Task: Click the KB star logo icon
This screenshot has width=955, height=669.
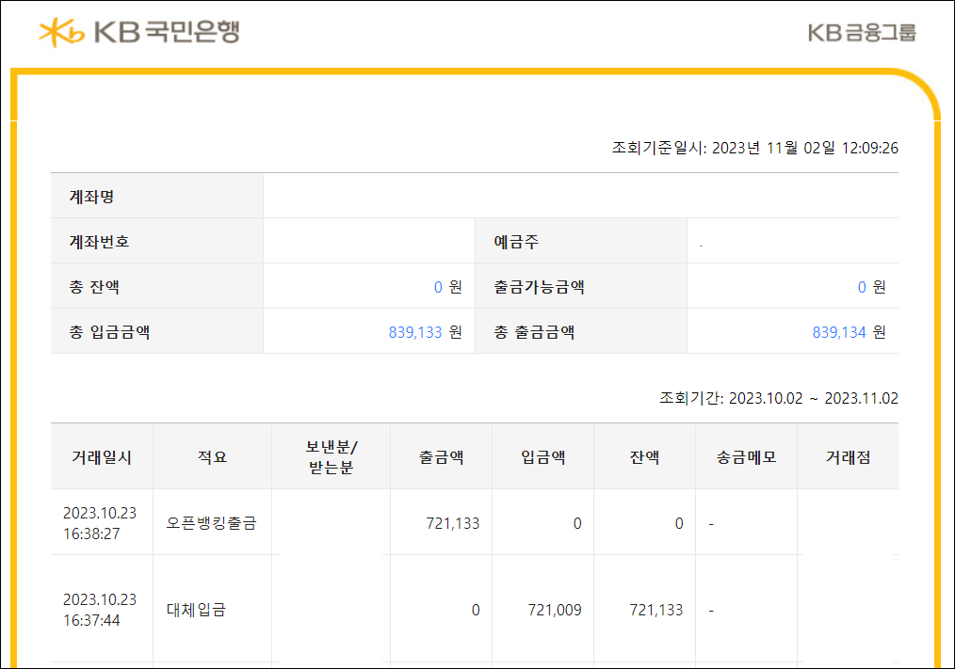Action: click(59, 30)
